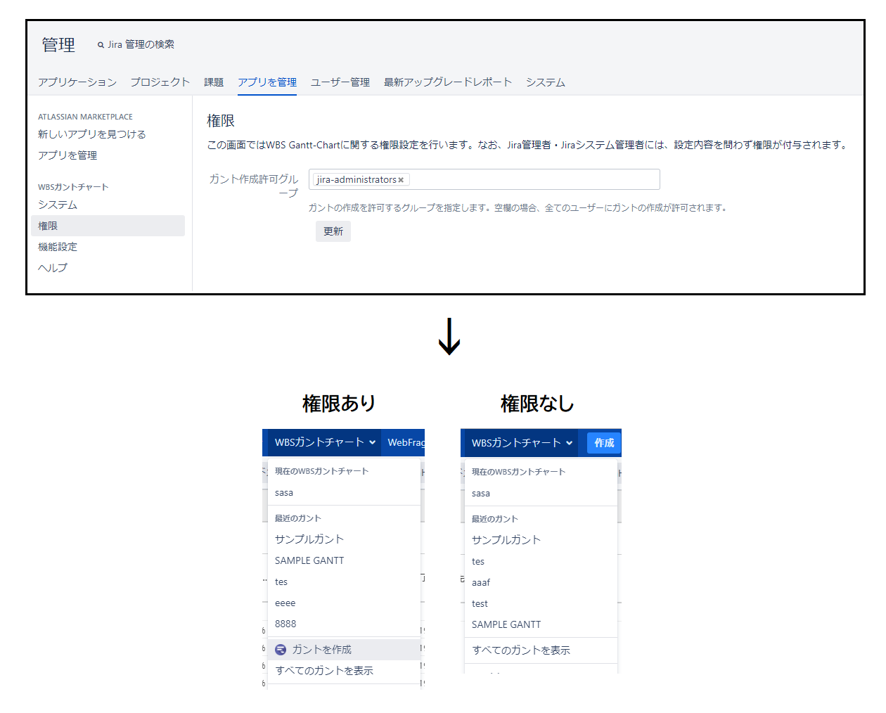Click the 権限 page heading
This screenshot has width=886, height=713.
221,121
